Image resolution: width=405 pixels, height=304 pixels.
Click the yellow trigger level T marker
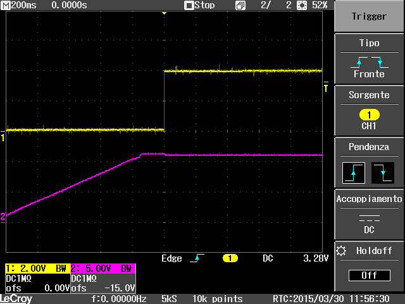(326, 87)
